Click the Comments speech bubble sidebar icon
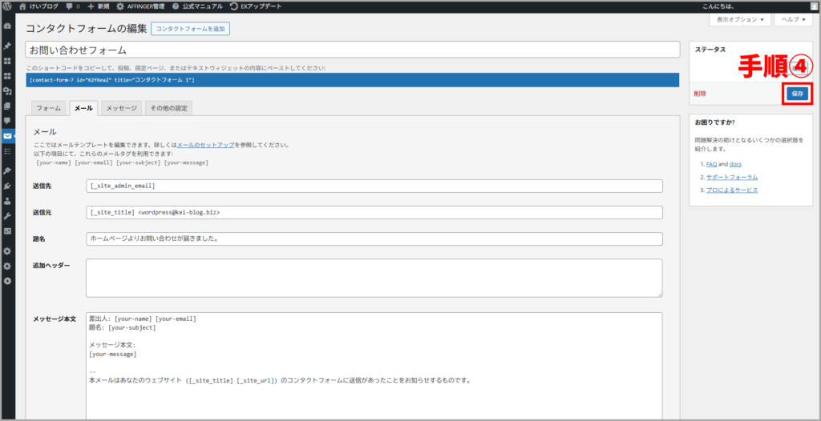The width and height of the screenshot is (821, 421). coord(8,120)
